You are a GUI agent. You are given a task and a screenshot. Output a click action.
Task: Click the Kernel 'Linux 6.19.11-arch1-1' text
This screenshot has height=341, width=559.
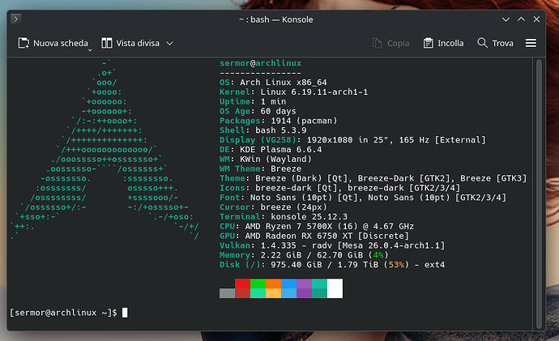pos(314,92)
